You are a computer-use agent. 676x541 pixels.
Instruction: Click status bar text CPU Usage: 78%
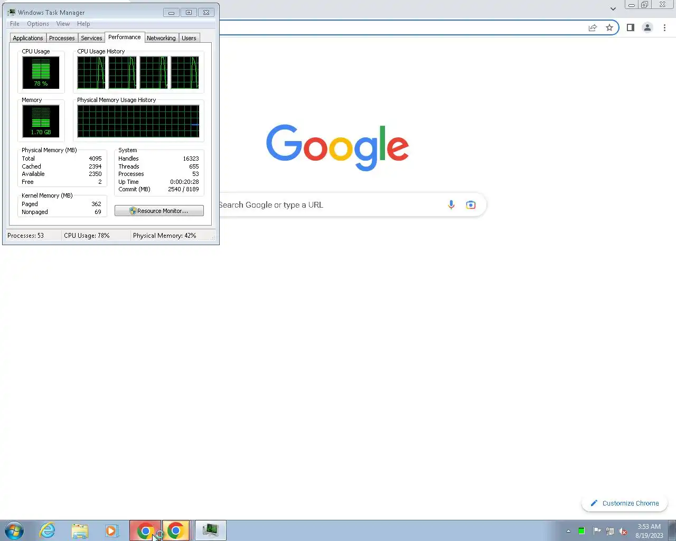87,236
